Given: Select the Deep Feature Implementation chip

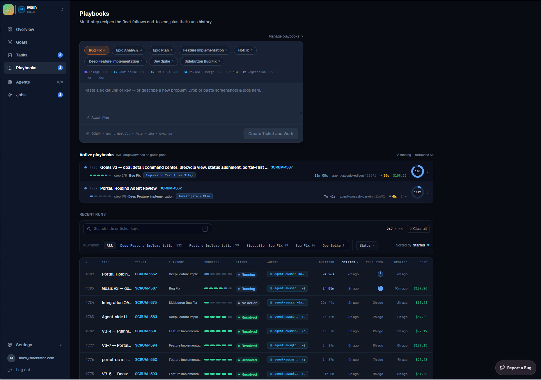Looking at the screenshot, I should (x=116, y=61).
